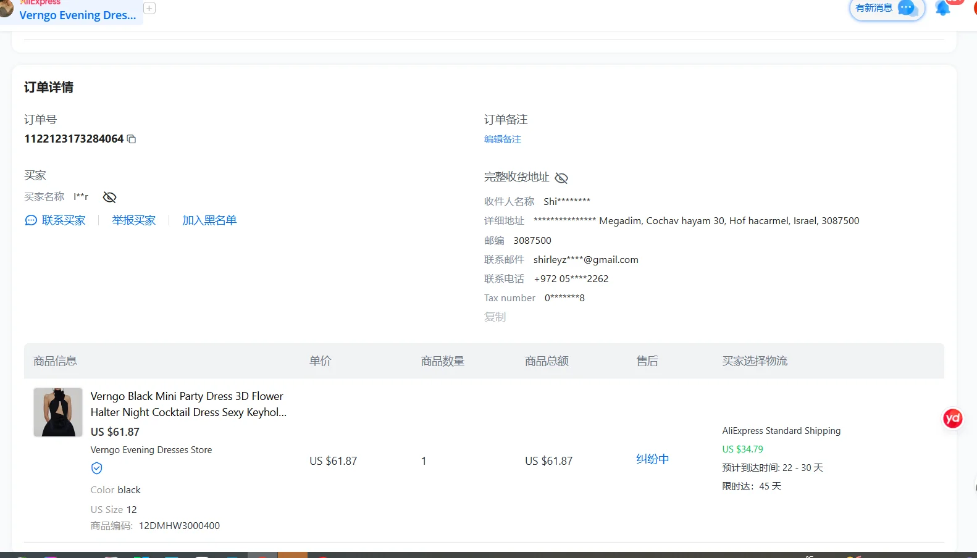The image size is (977, 558).
Task: Select the order number 1122123173284064
Action: coord(74,139)
